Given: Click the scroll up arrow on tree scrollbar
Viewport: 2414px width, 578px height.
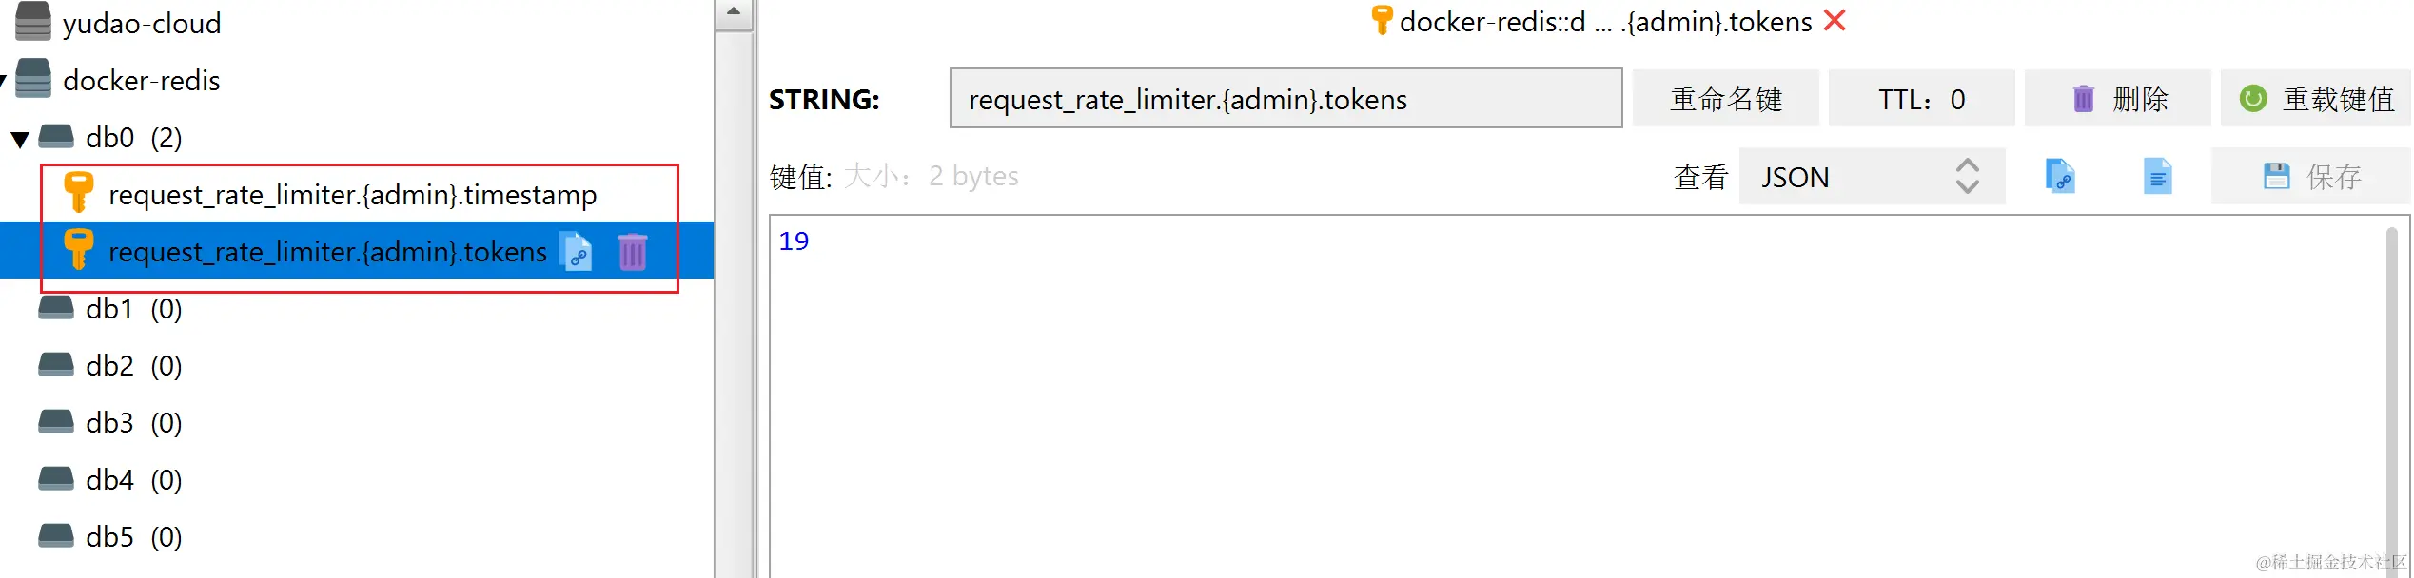Looking at the screenshot, I should click(x=734, y=12).
